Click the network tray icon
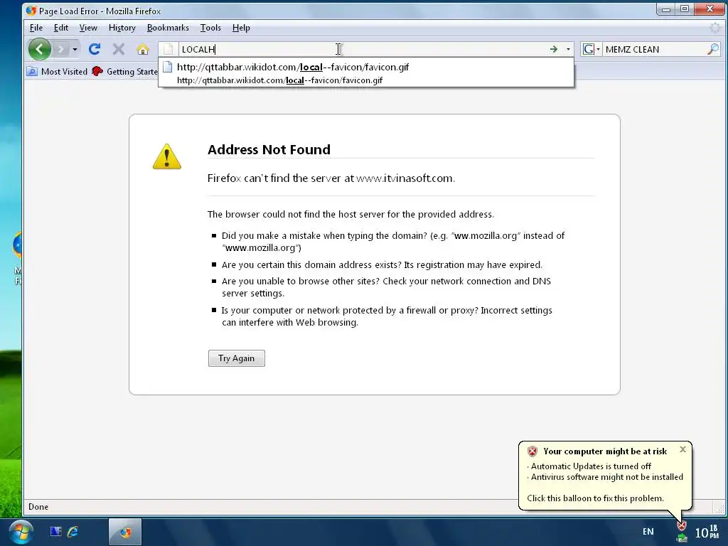Screen dimensions: 728x546 coord(681,539)
